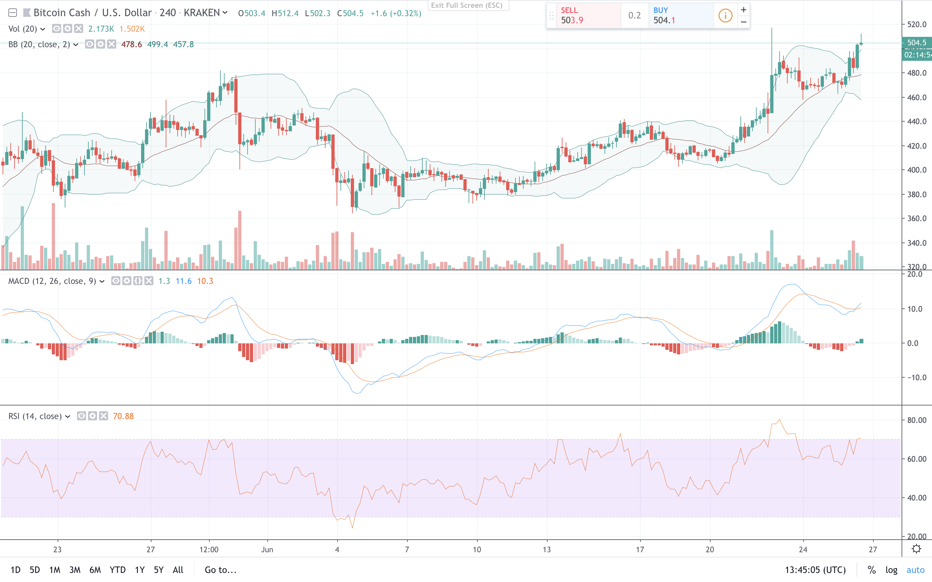
Task: Select the 3M time range
Action: pyautogui.click(x=75, y=570)
